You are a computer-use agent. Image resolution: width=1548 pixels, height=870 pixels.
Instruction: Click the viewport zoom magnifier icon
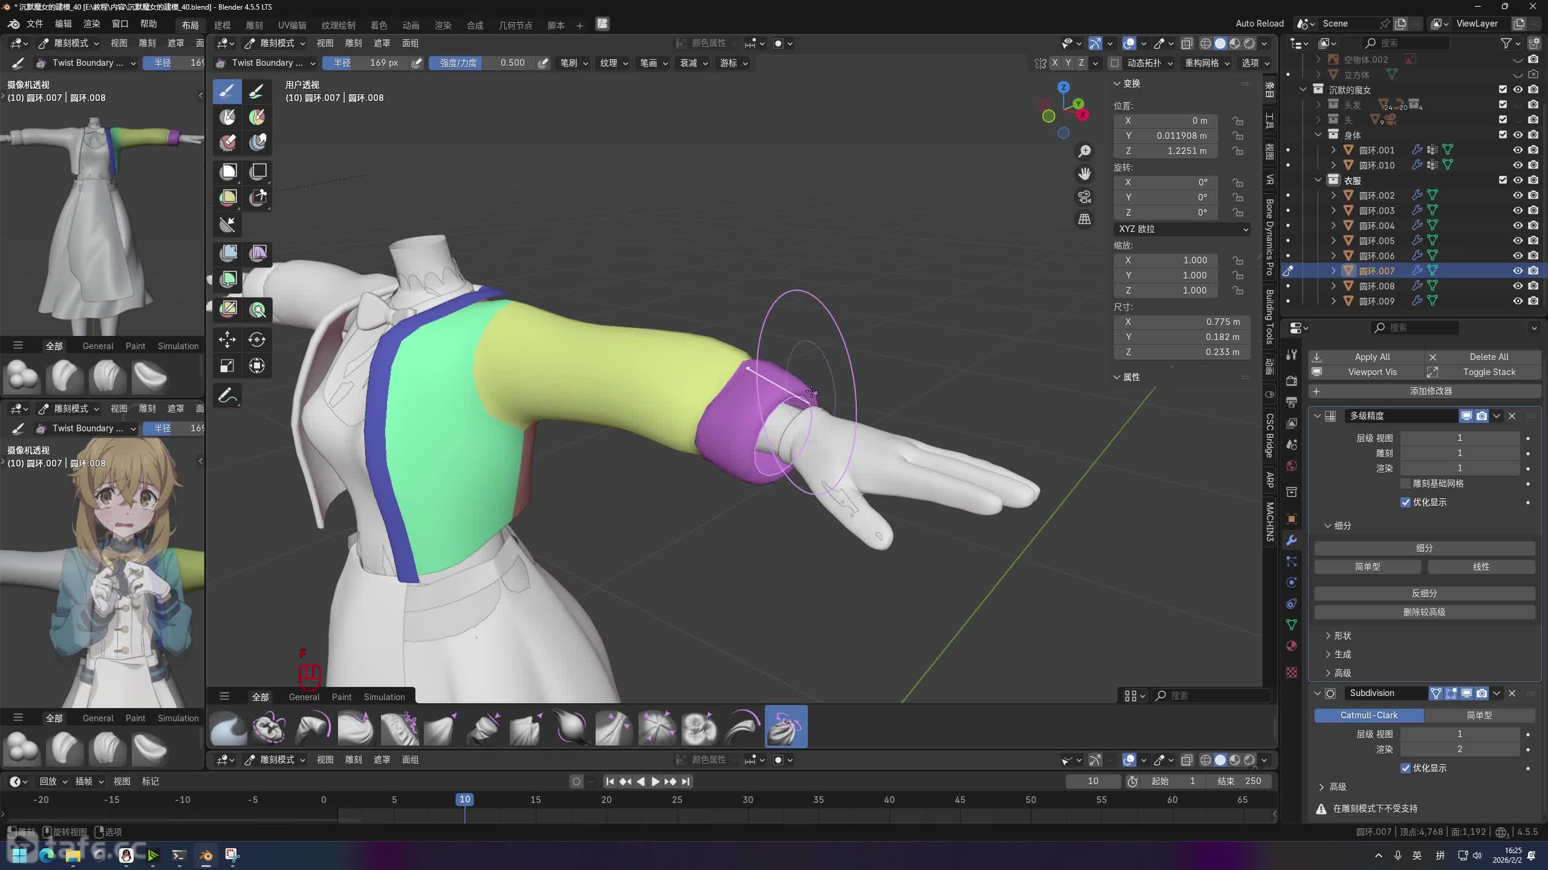pos(1085,151)
